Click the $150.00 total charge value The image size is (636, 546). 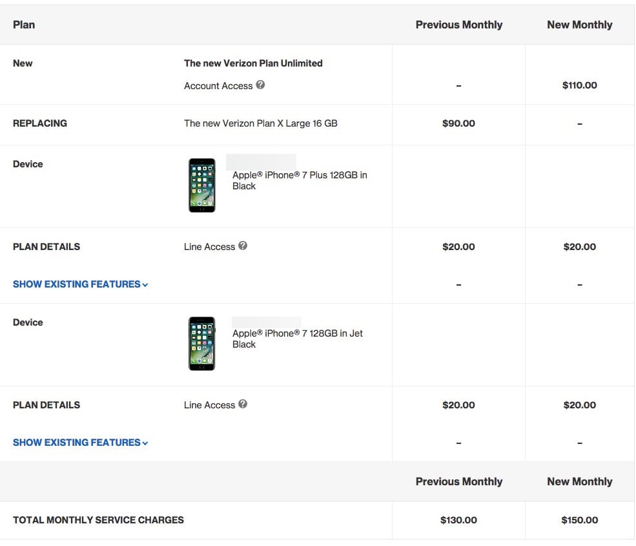click(x=579, y=520)
